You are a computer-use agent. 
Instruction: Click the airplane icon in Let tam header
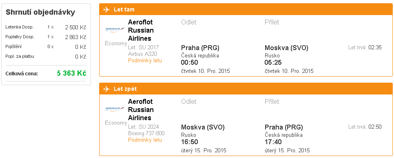107,9
